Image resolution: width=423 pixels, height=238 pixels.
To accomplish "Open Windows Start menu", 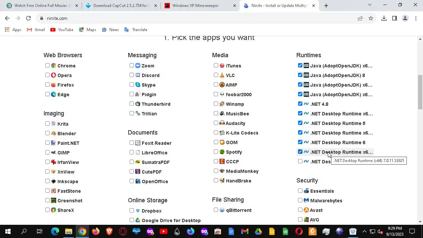I will click(x=8, y=231).
